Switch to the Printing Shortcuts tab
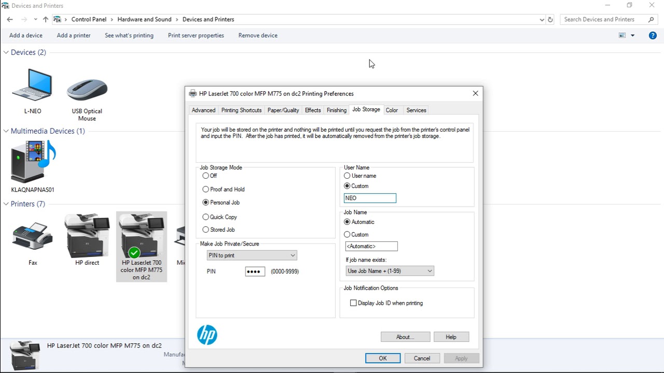 pos(241,110)
